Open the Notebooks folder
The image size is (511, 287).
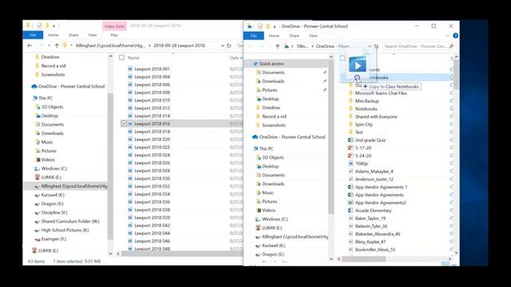[x=366, y=108]
